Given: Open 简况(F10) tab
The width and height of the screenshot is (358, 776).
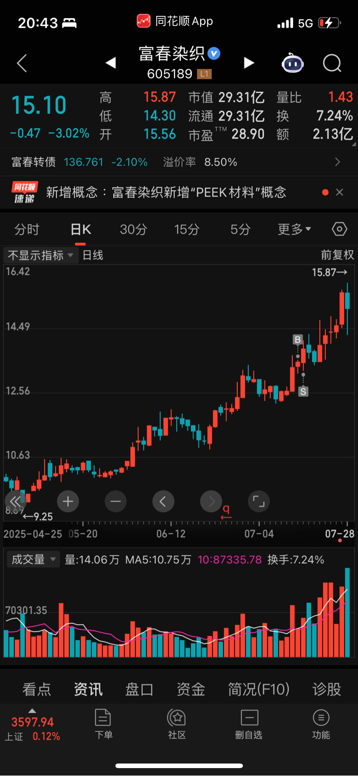Looking at the screenshot, I should tap(259, 689).
